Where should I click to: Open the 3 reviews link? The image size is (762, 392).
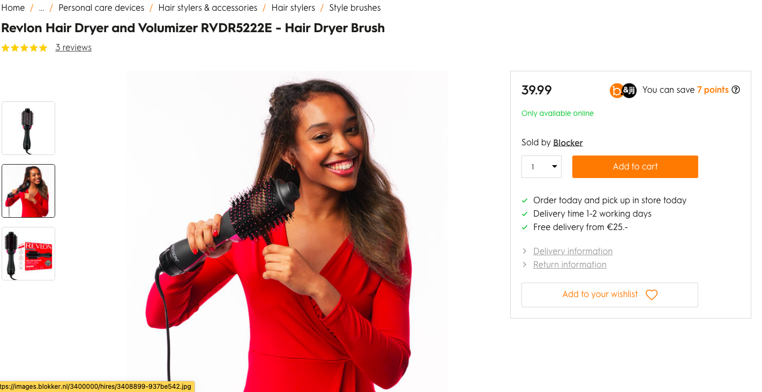click(x=73, y=48)
